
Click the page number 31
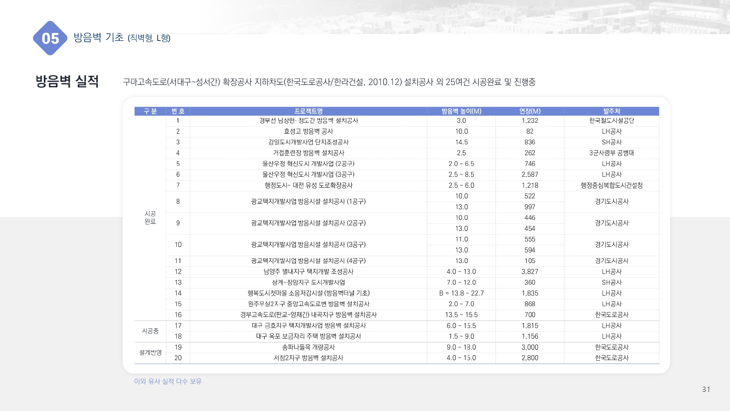pyautogui.click(x=706, y=389)
